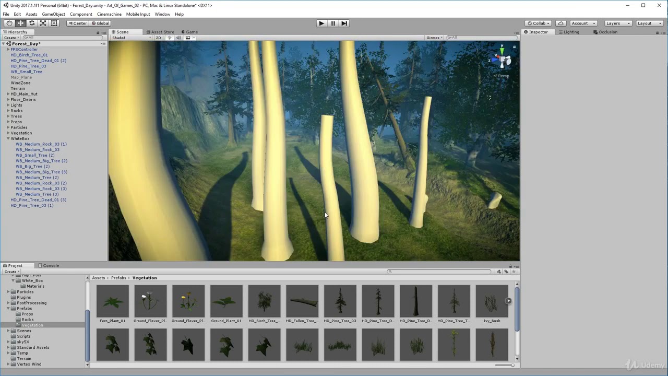Select the Rotate tool
This screenshot has width=668, height=376.
[x=32, y=23]
